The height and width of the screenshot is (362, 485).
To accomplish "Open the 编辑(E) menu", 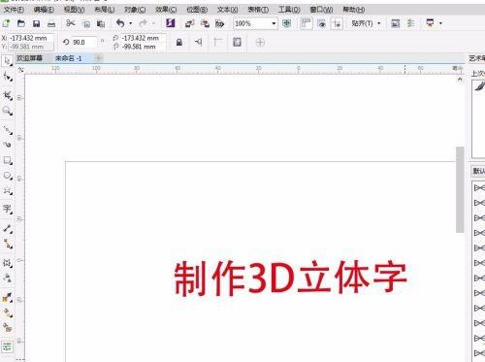I will click(44, 10).
